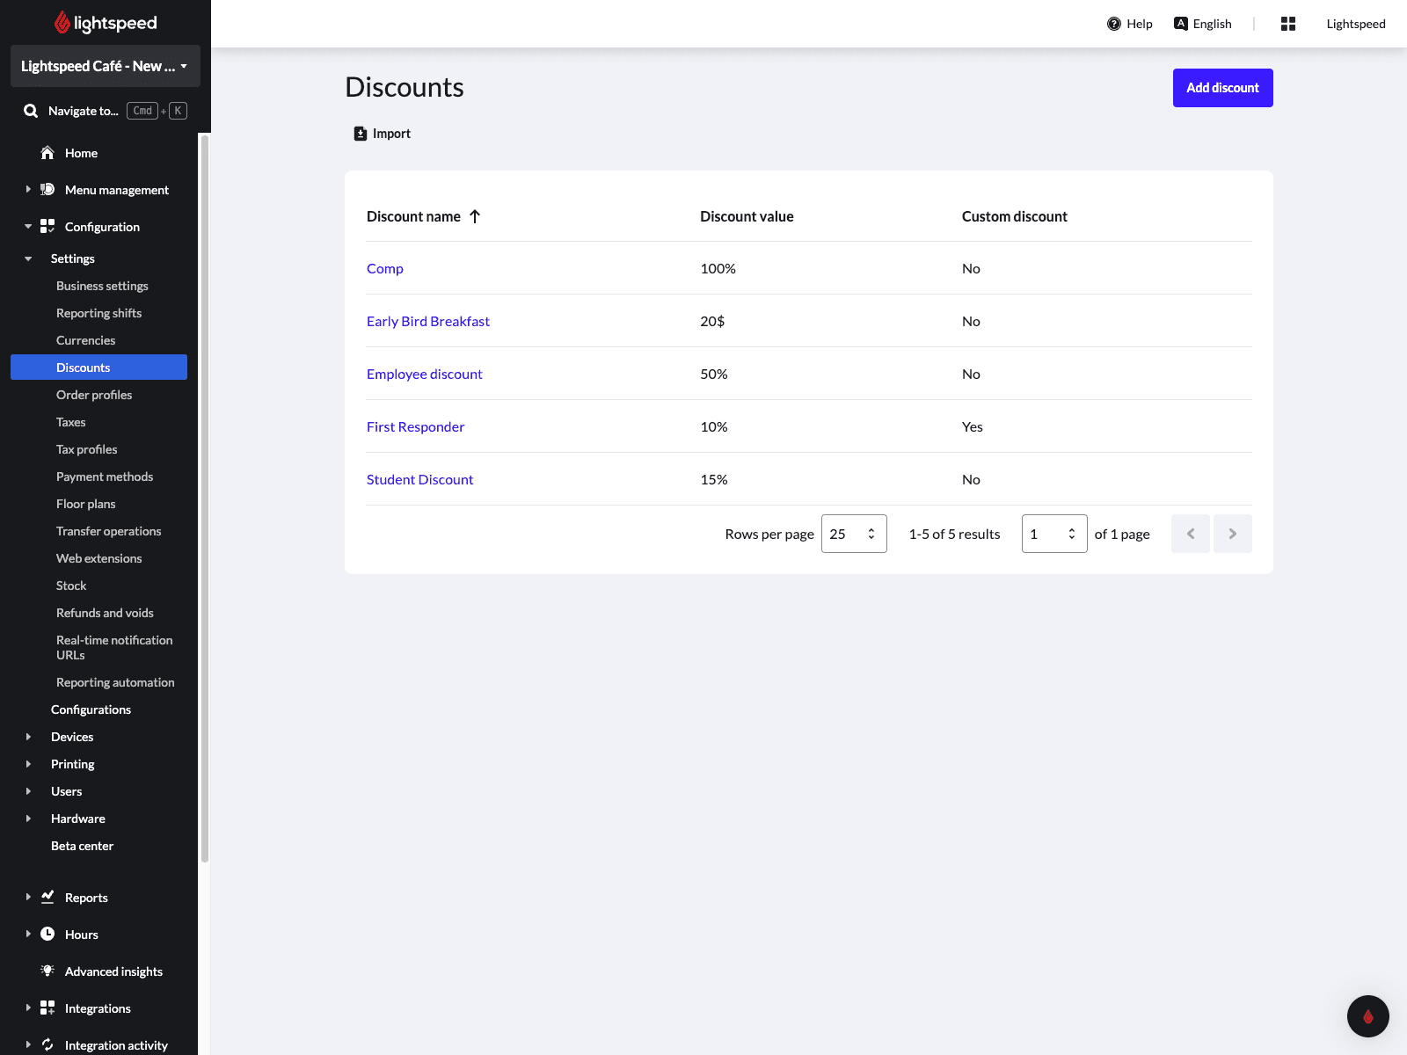Click the English language icon
Viewport: 1407px width, 1055px height.
click(1181, 24)
